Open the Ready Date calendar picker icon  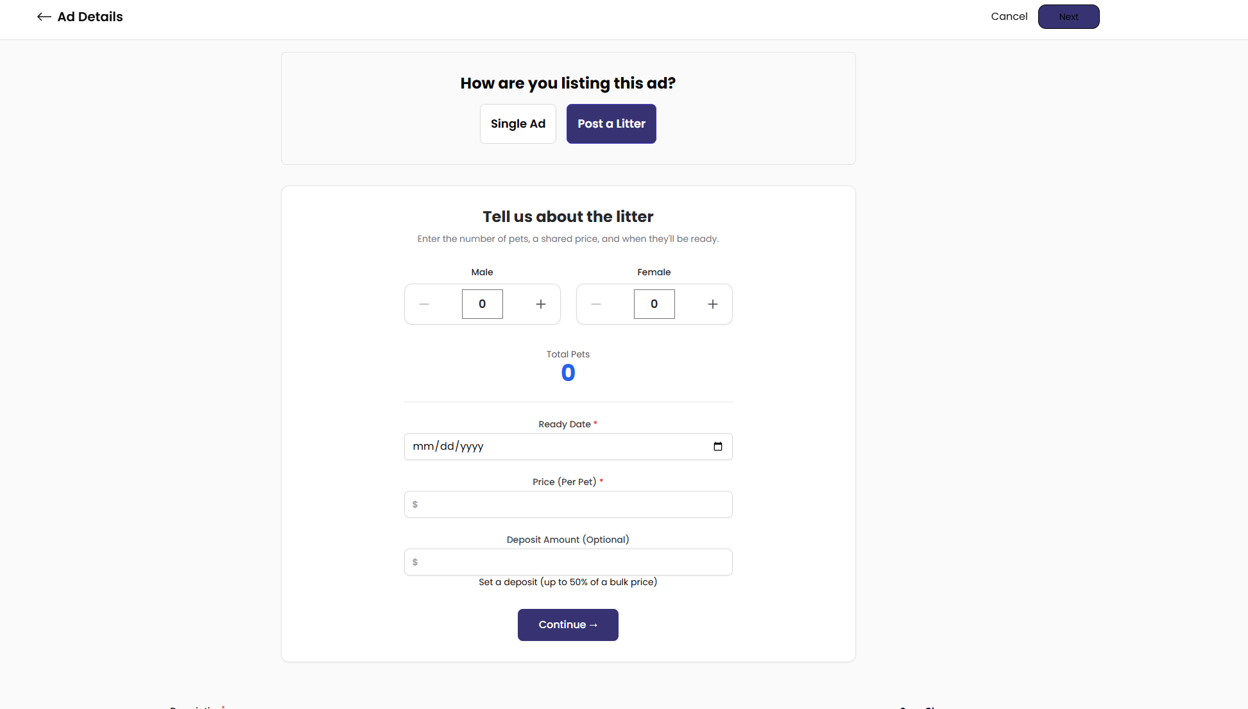click(x=718, y=447)
